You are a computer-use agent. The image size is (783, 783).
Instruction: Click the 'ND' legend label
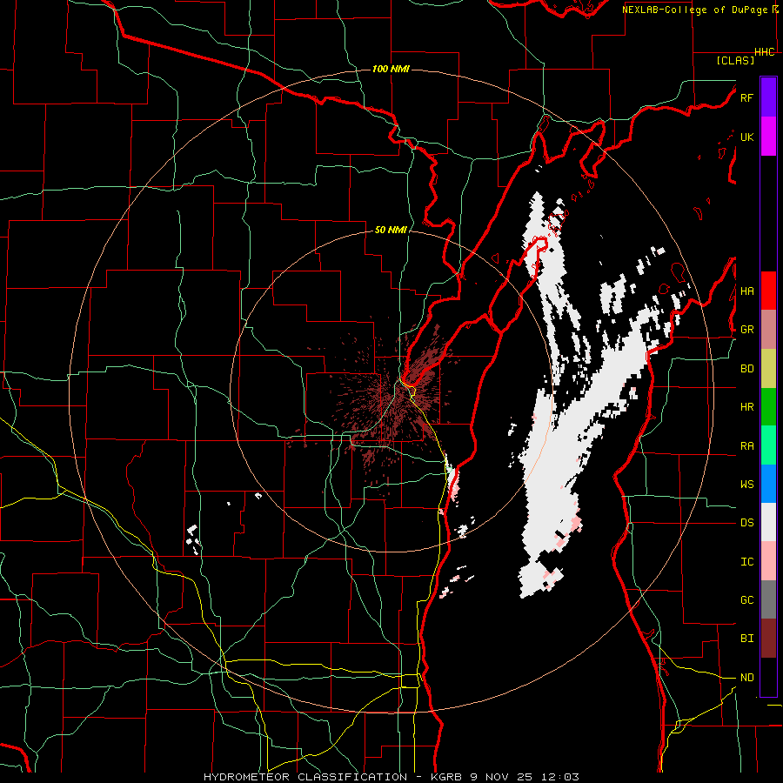(746, 678)
